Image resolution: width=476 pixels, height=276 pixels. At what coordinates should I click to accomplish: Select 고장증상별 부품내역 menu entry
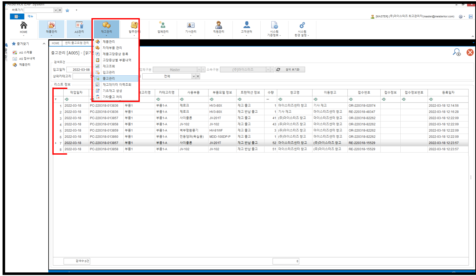(116, 60)
